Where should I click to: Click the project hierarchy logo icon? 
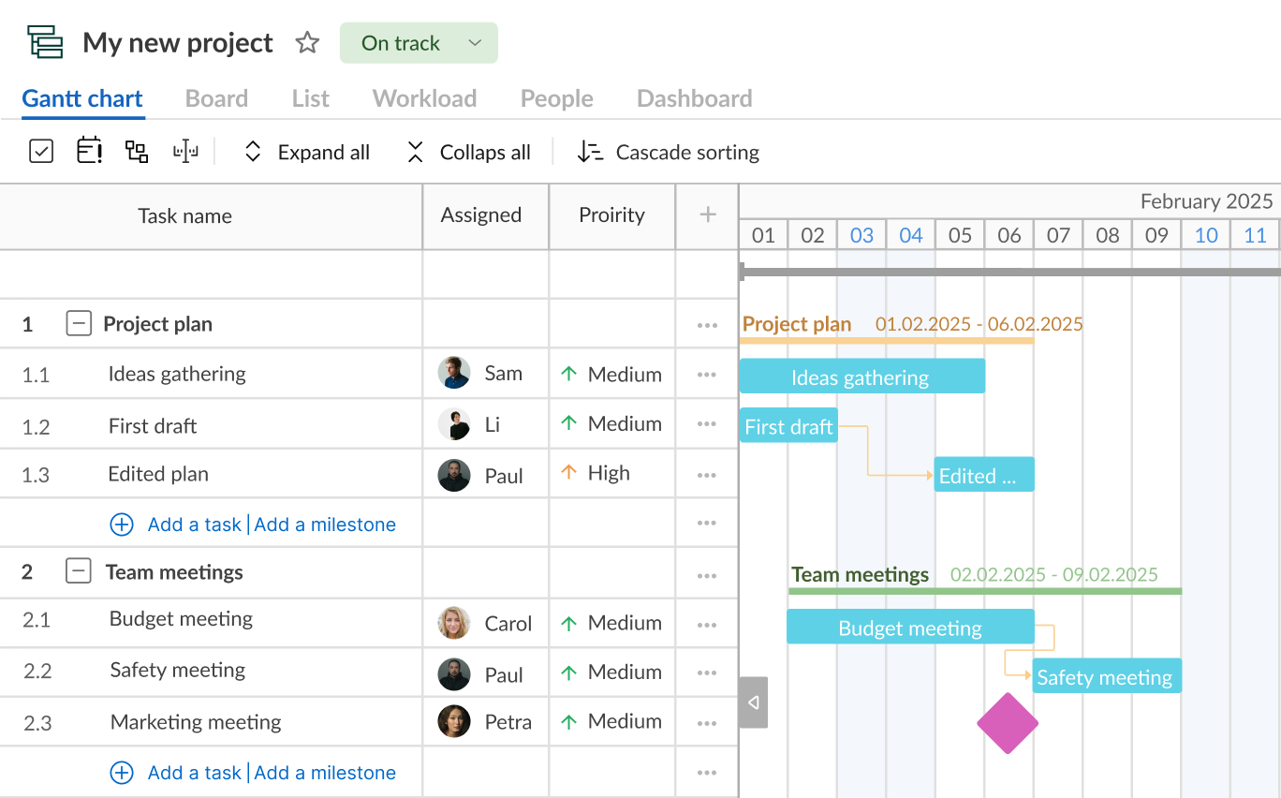44,41
